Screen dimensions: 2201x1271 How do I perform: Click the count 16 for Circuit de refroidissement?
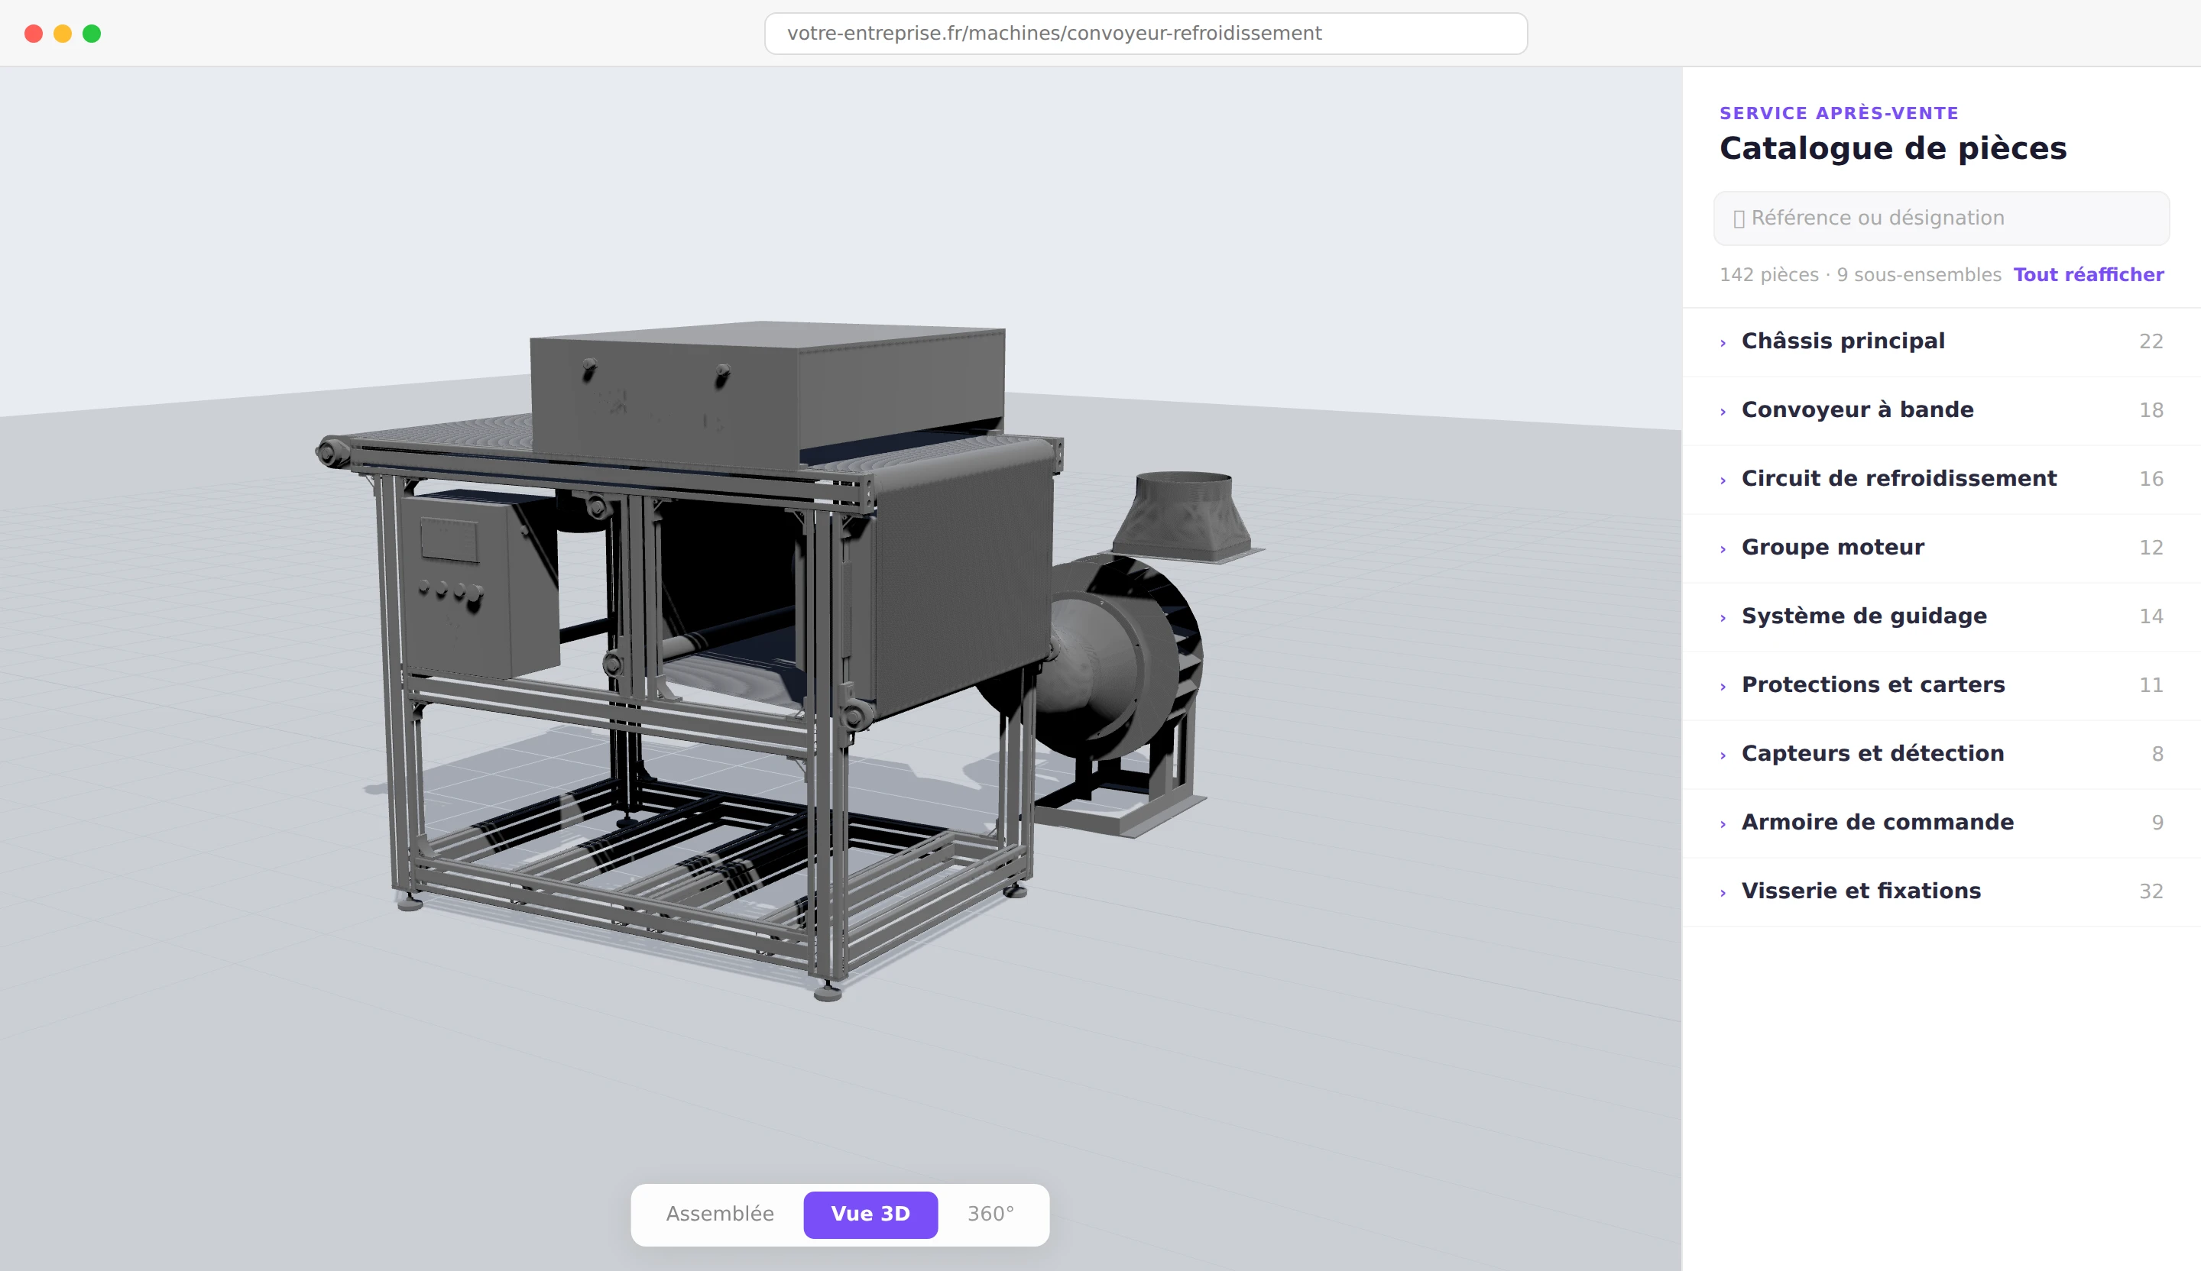[2151, 479]
